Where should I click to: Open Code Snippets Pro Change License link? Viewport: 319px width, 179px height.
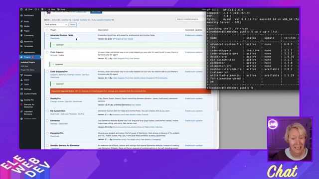tap(74, 75)
